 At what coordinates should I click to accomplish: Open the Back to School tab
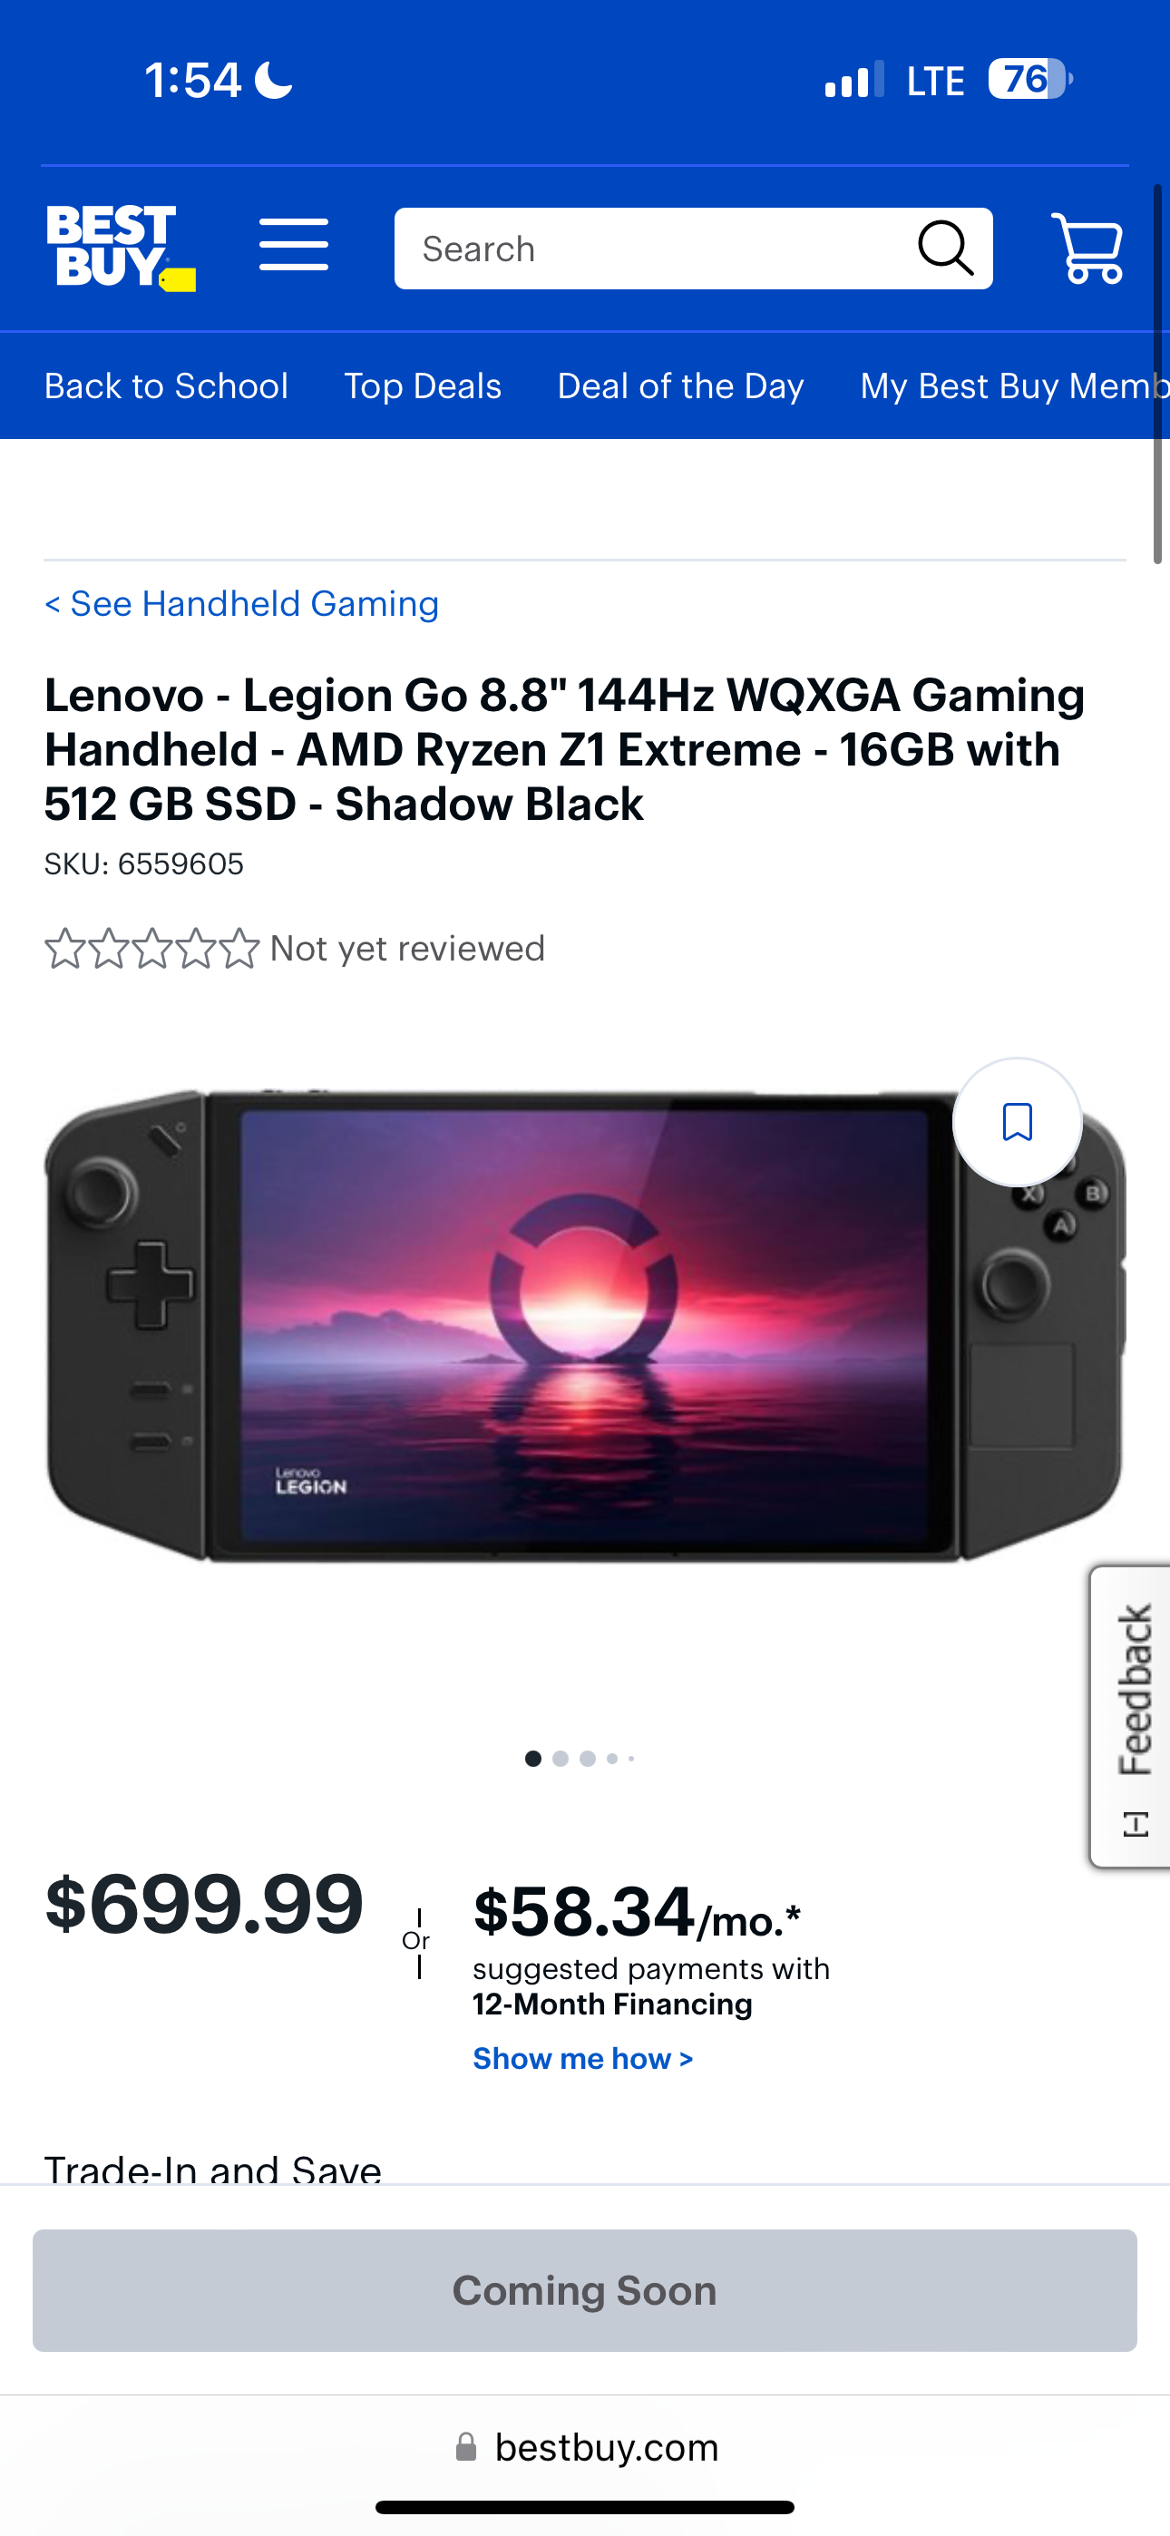(x=167, y=385)
